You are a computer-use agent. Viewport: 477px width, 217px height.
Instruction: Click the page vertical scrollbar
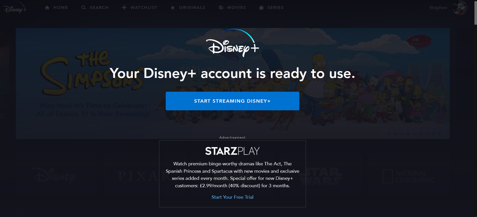click(475, 108)
